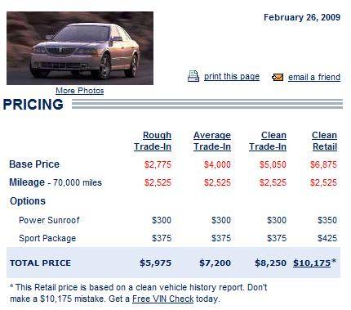Click the TOTAL PRICE row label
Viewport: 351px width, 310px height.
coord(40,263)
